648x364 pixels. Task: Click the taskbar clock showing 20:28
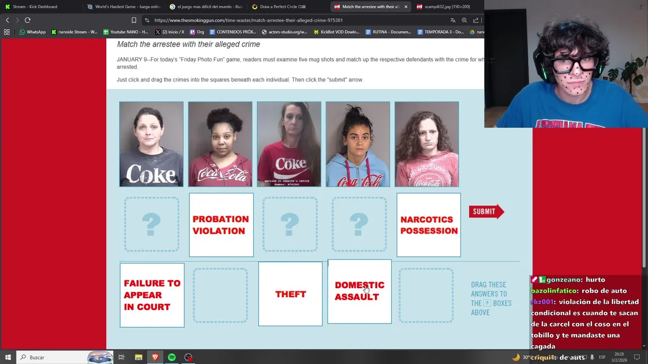click(619, 357)
